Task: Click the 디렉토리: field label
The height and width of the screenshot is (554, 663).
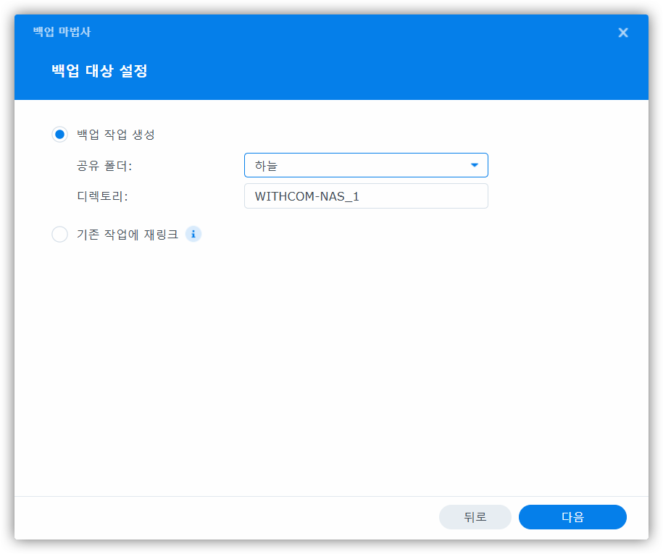Action: click(102, 196)
